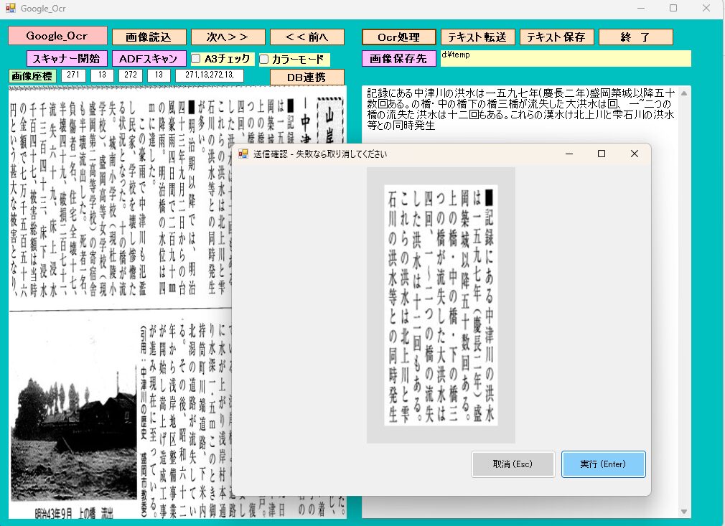Screen dimensions: 725x526
Task: Click the Google_Ocr button
Action: [57, 36]
